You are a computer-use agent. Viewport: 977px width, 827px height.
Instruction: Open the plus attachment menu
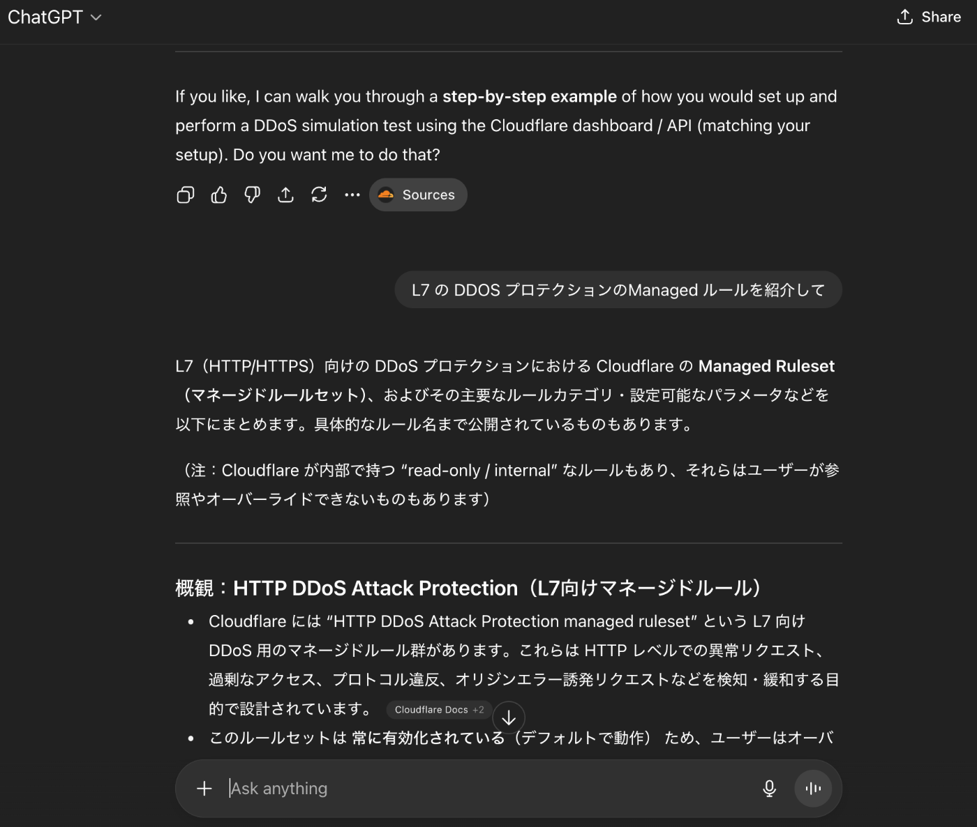pos(204,789)
